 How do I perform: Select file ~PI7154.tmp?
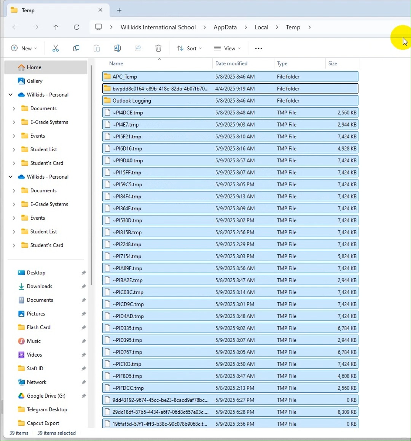point(230,256)
